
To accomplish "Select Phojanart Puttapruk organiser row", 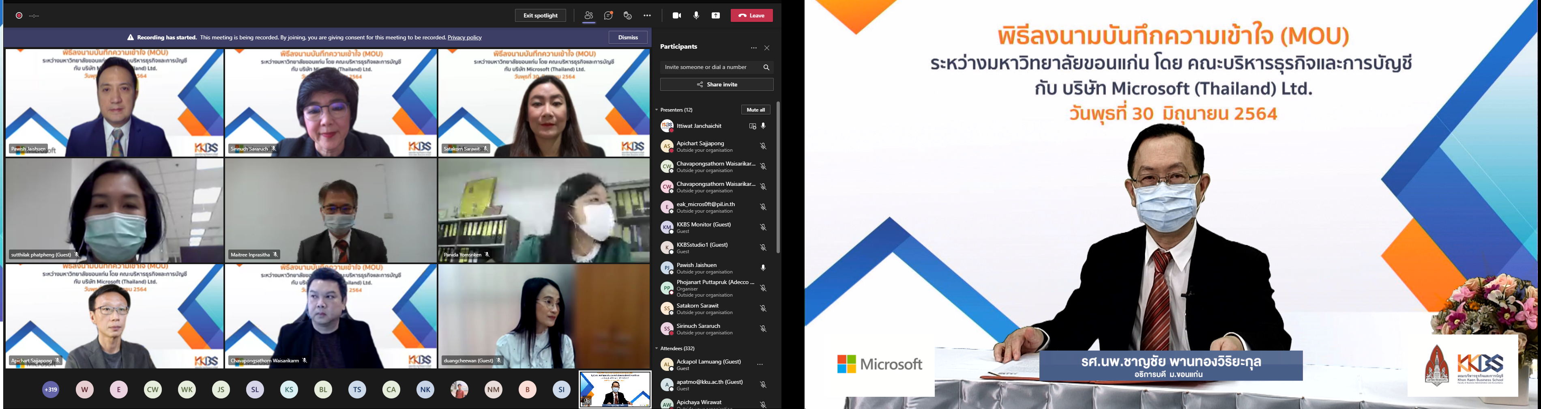I will [714, 288].
